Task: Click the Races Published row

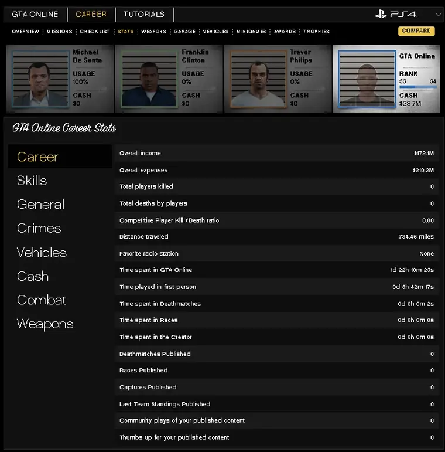Action: [x=277, y=370]
